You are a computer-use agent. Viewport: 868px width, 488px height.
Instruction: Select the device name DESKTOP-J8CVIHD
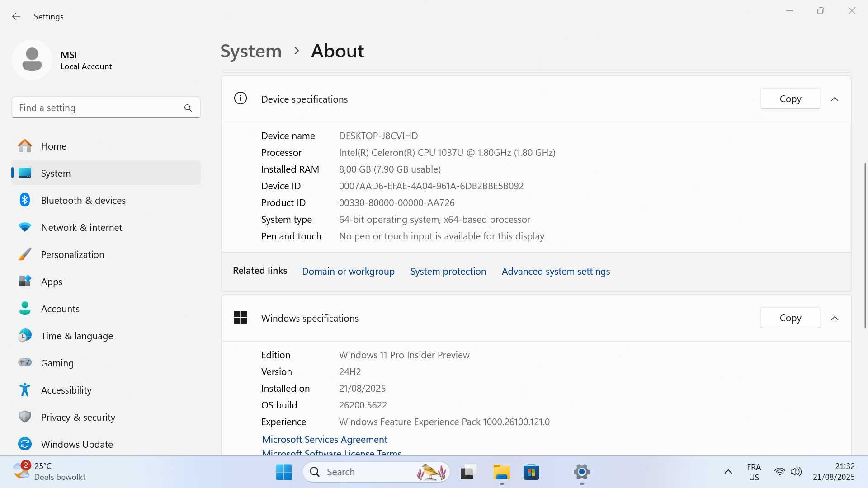(378, 136)
